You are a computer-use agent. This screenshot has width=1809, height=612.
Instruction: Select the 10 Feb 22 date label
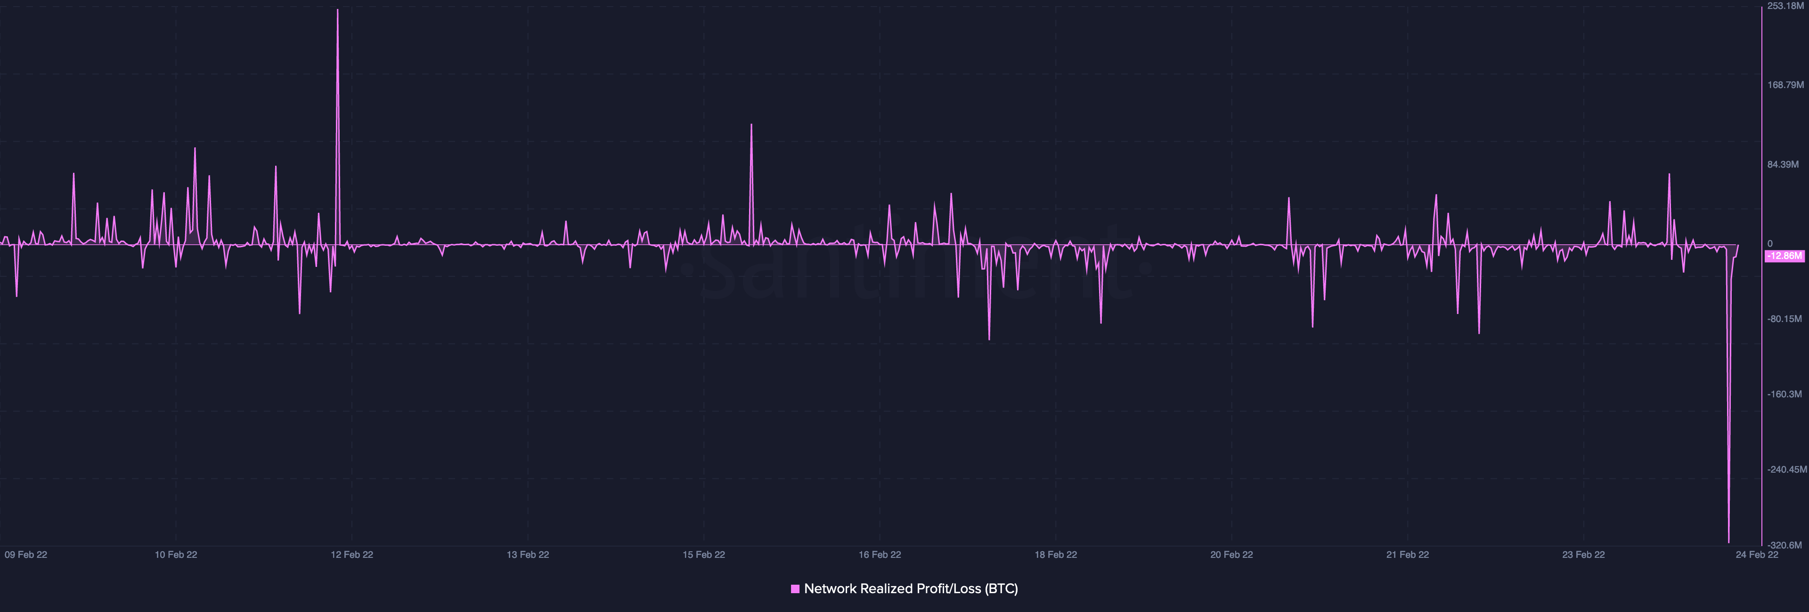(x=176, y=555)
